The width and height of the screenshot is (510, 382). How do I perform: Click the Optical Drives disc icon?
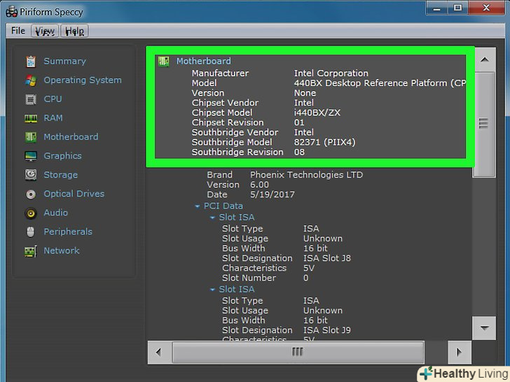click(x=31, y=194)
